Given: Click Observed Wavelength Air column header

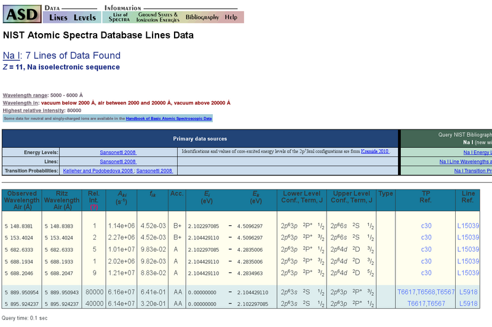Looking at the screenshot, I should [x=22, y=200].
